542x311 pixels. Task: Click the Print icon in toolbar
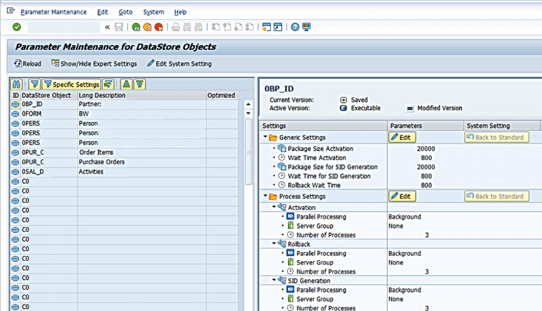[x=176, y=27]
